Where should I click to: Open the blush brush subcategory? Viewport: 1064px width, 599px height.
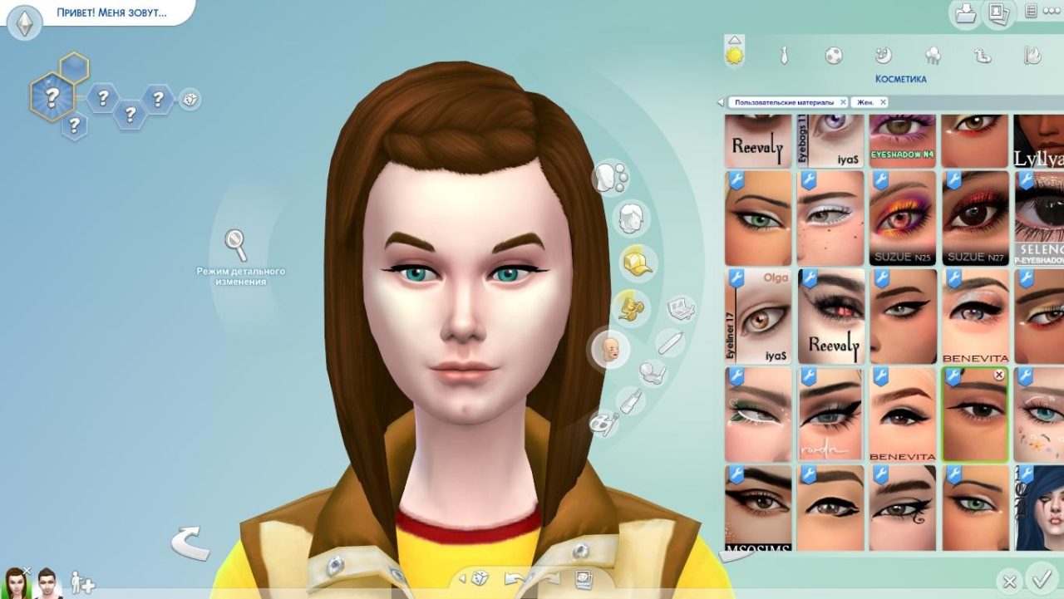pos(653,373)
